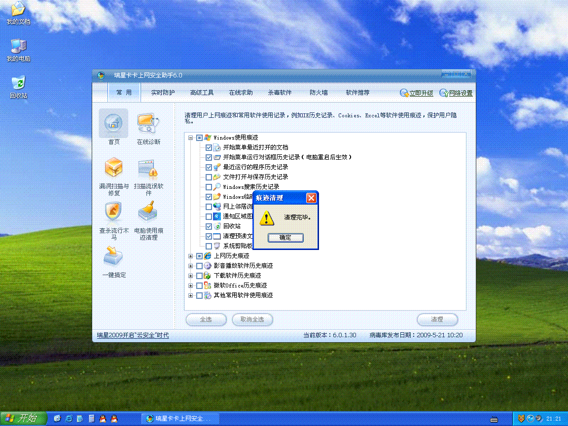
Task: Open the 首页 home icon
Action: click(x=113, y=123)
